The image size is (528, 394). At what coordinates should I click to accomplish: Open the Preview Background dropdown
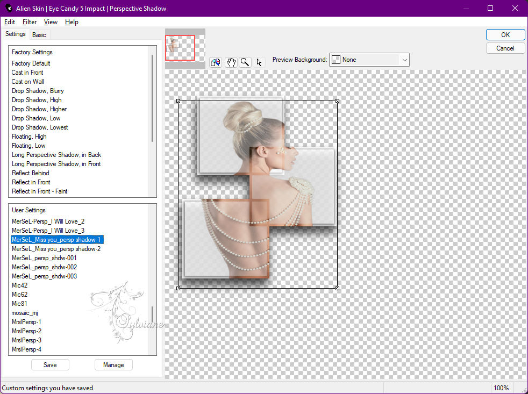[369, 60]
